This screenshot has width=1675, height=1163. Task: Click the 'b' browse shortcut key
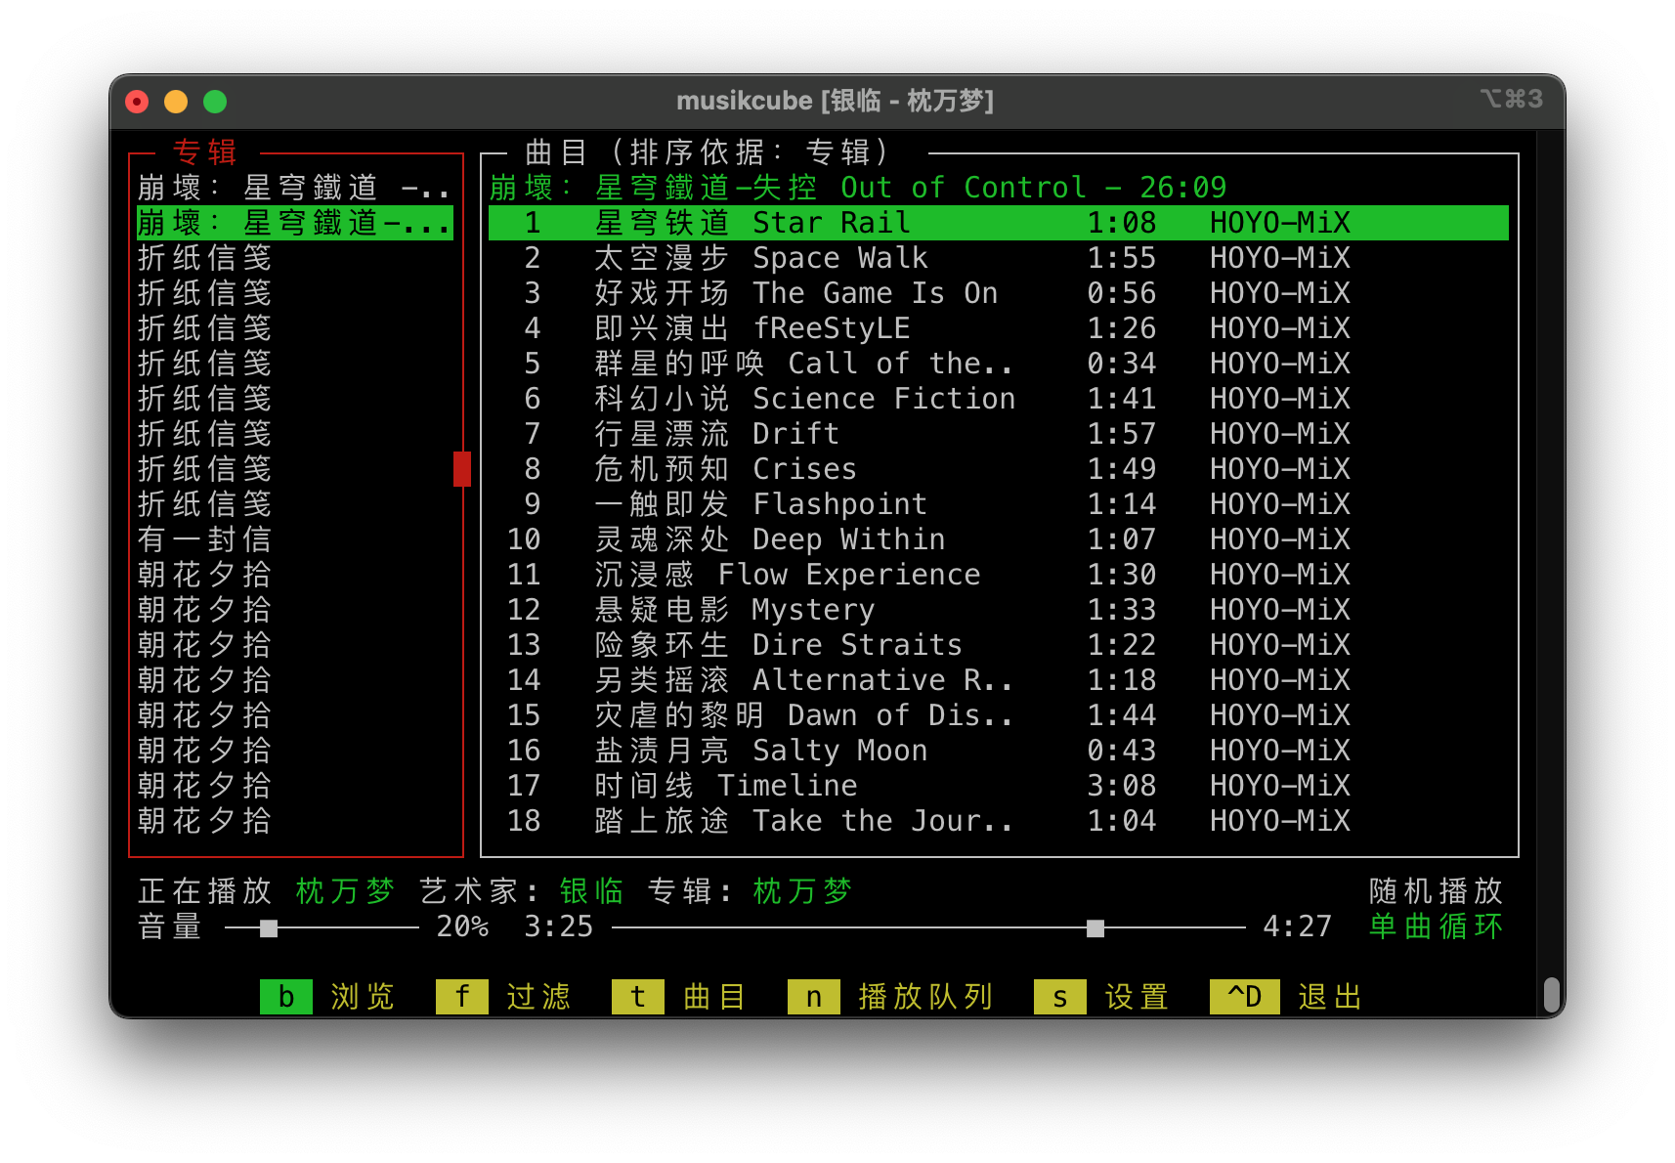point(285,997)
